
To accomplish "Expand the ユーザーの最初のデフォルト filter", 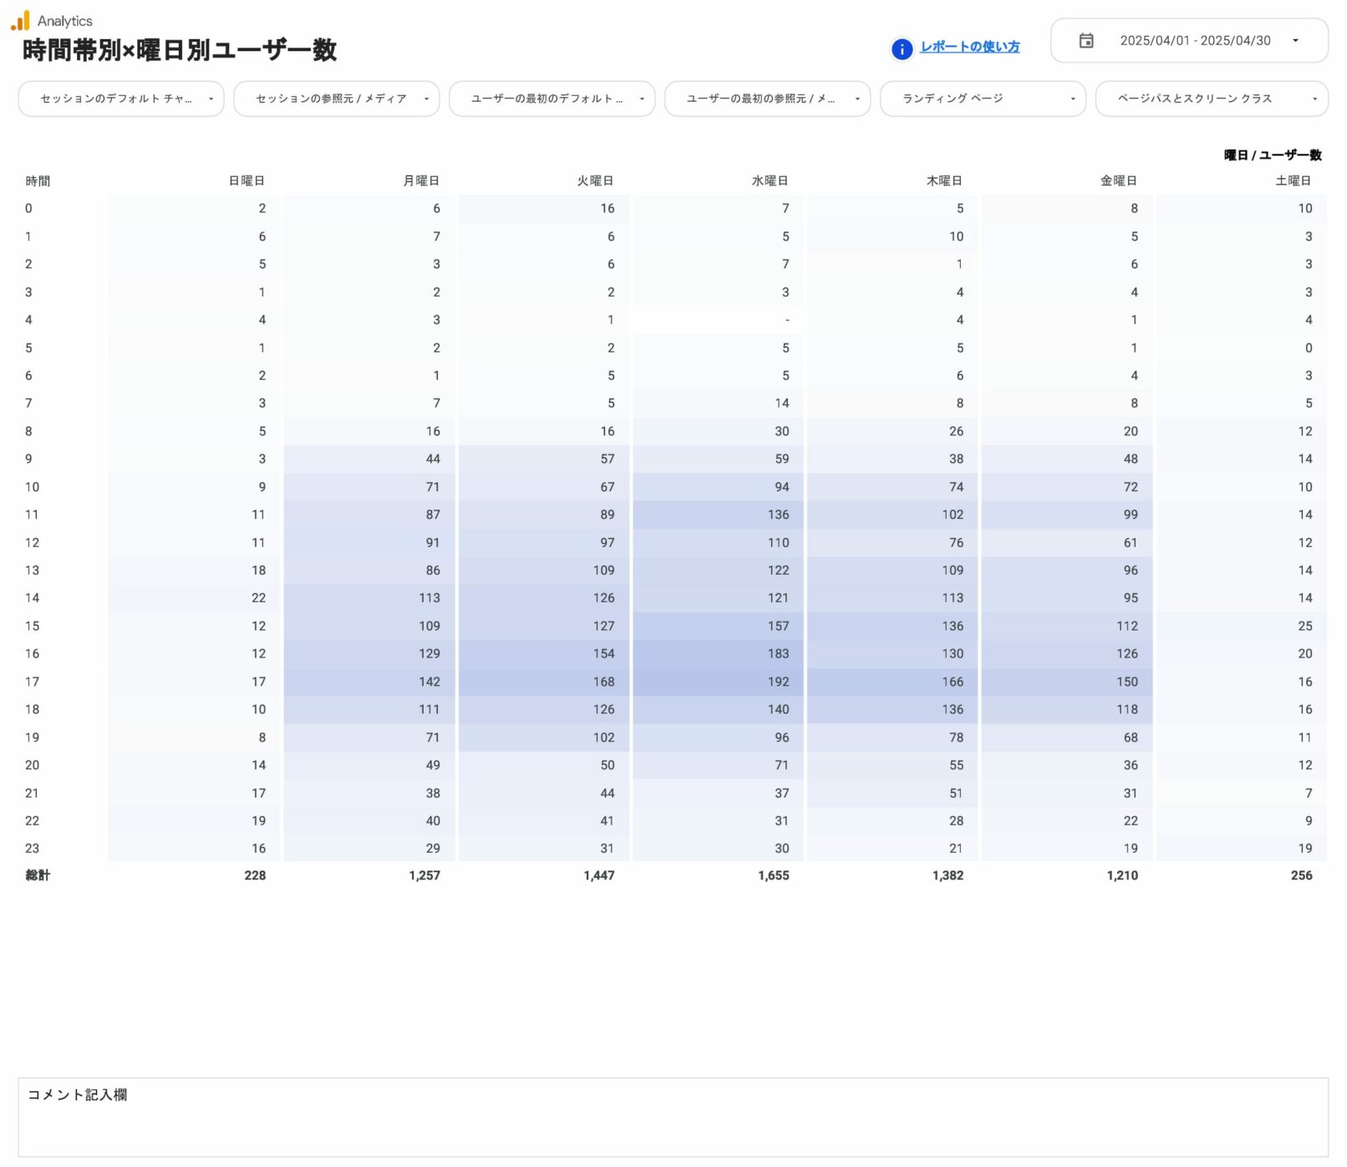I will [x=552, y=99].
